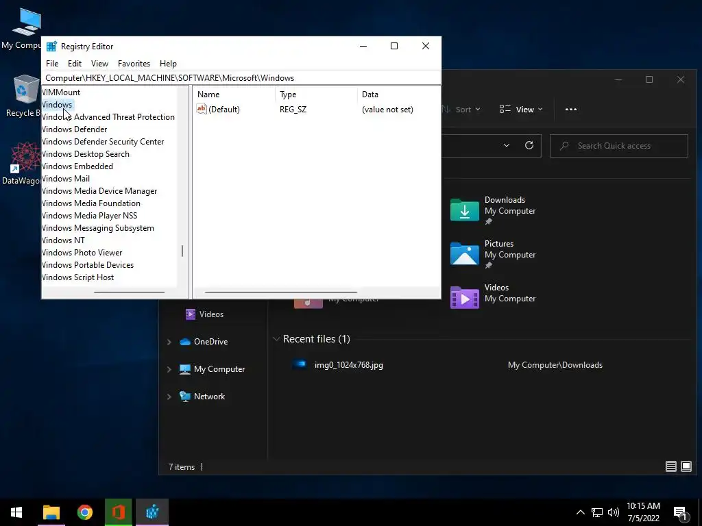
Task: Select Windows Defender Security Center key
Action: pyautogui.click(x=103, y=141)
